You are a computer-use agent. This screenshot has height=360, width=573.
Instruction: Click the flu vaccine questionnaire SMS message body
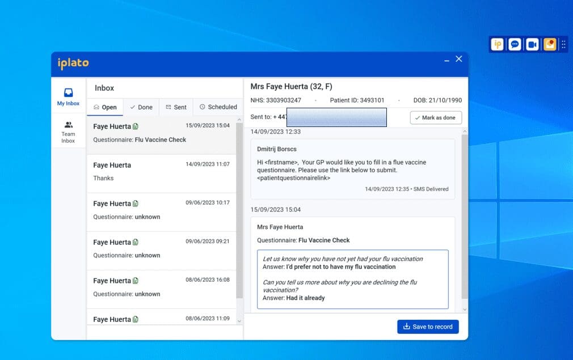pyautogui.click(x=342, y=170)
